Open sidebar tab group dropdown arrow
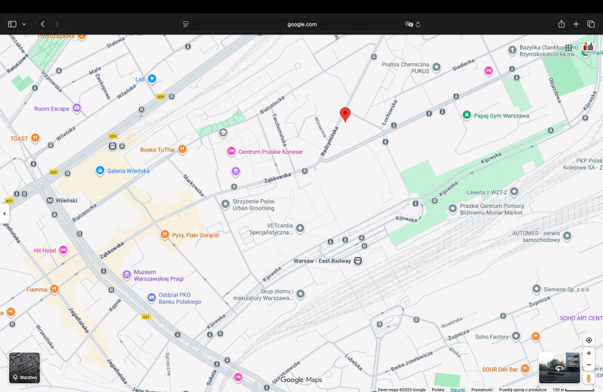 tap(24, 24)
